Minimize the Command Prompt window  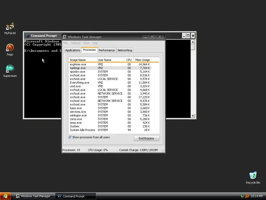(x=184, y=36)
